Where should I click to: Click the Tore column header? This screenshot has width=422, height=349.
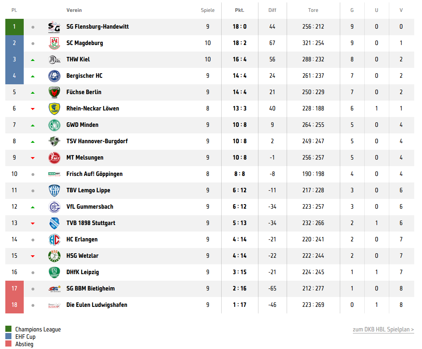tap(313, 10)
